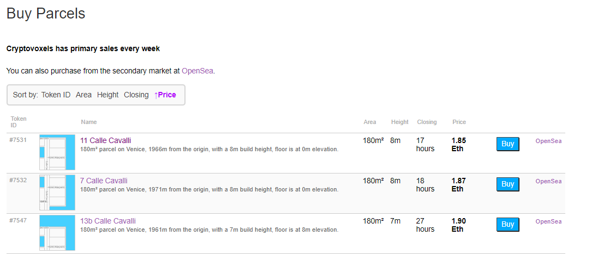This screenshot has height=254, width=592.
Task: Open the parcel map thumbnail for token #7531
Action: point(57,153)
